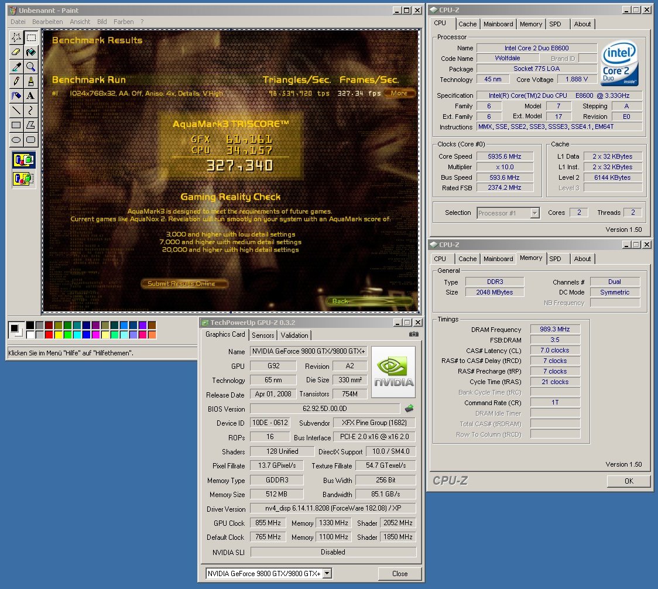The height and width of the screenshot is (589, 658).
Task: Click the memory Size value '2048 MBytes'
Action: tap(494, 292)
